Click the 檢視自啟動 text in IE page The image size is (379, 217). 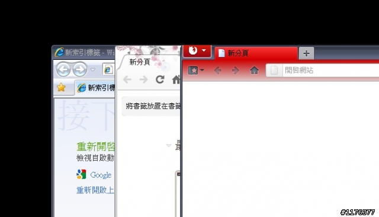(x=95, y=158)
